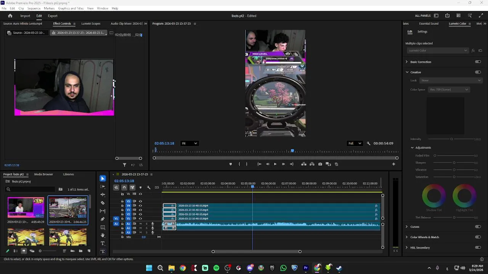Viewport: 488px width, 274px height.
Task: Open Program monitor button editor plus
Action: click(x=394, y=164)
